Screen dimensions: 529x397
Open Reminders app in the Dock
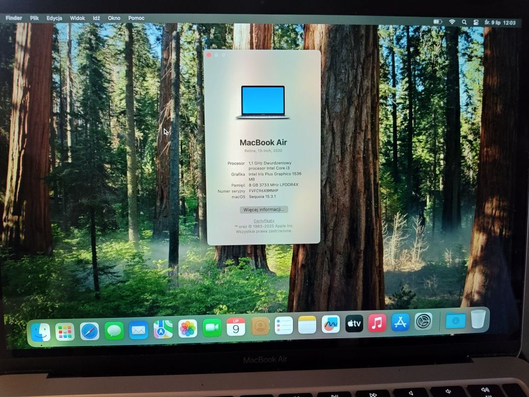pos(284,326)
